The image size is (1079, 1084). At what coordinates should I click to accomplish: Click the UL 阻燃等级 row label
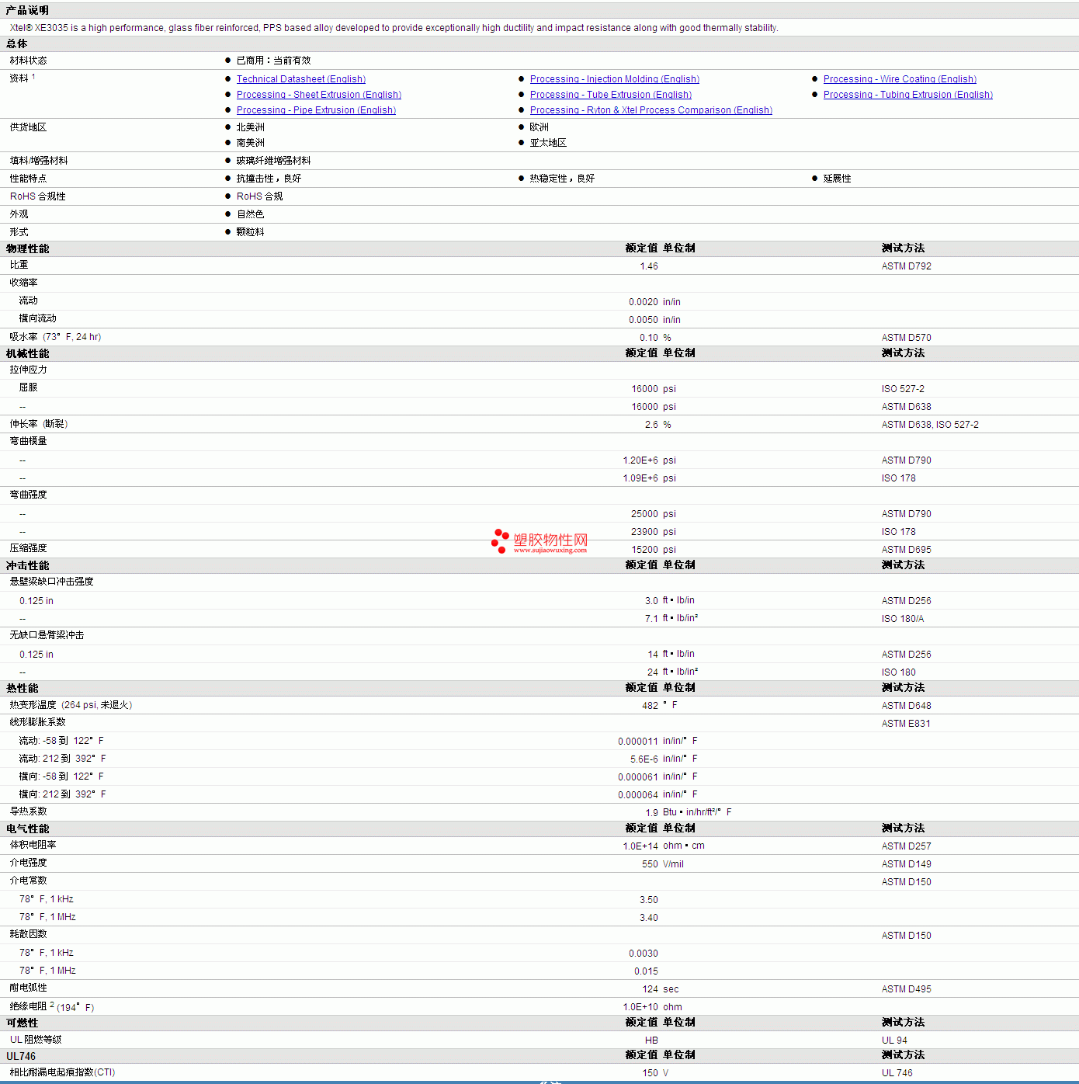tap(36, 1040)
